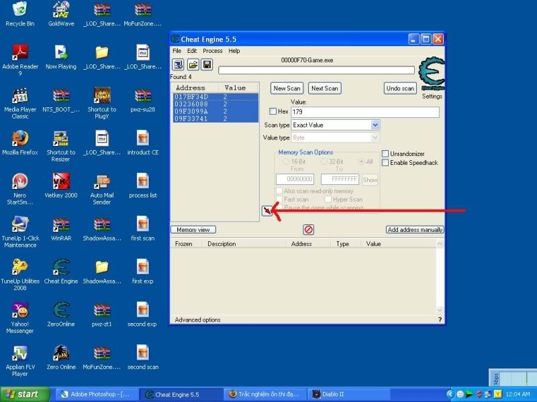Click in the scan Value input field
This screenshot has height=402, width=537.
365,112
